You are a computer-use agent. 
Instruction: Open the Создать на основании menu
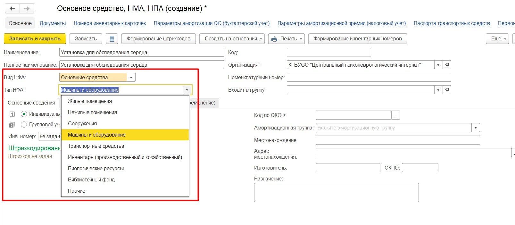pyautogui.click(x=232, y=39)
